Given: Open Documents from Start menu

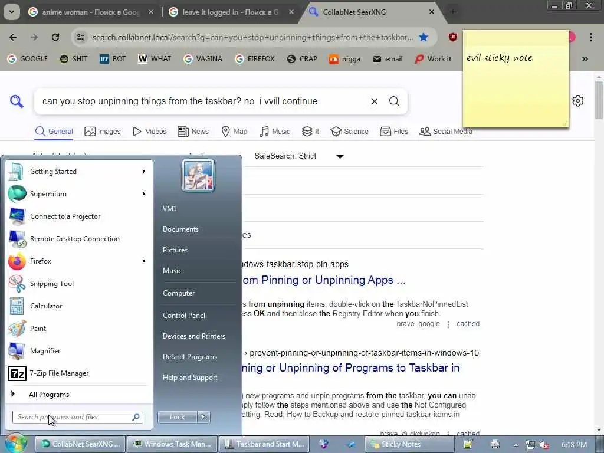Looking at the screenshot, I should click(x=180, y=229).
